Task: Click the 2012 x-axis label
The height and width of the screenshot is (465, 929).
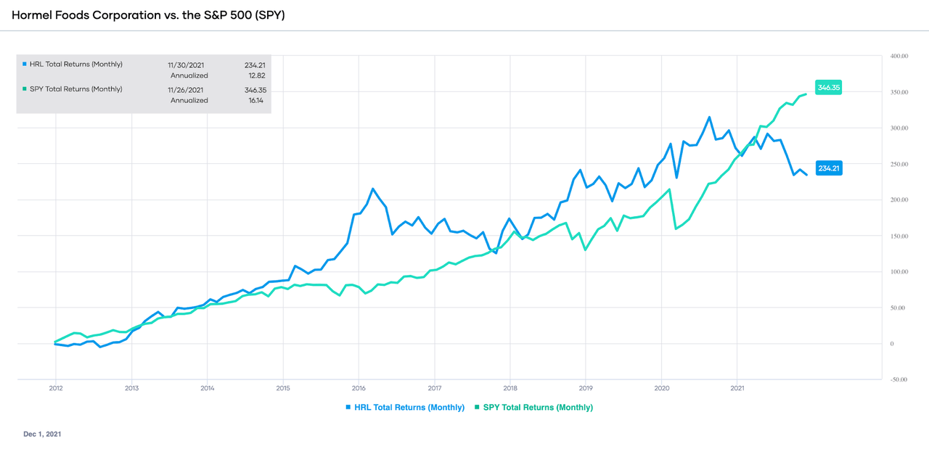Action: pos(55,387)
